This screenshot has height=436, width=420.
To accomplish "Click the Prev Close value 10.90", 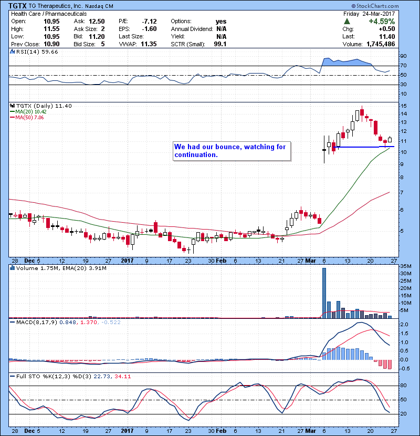I will click(51, 44).
